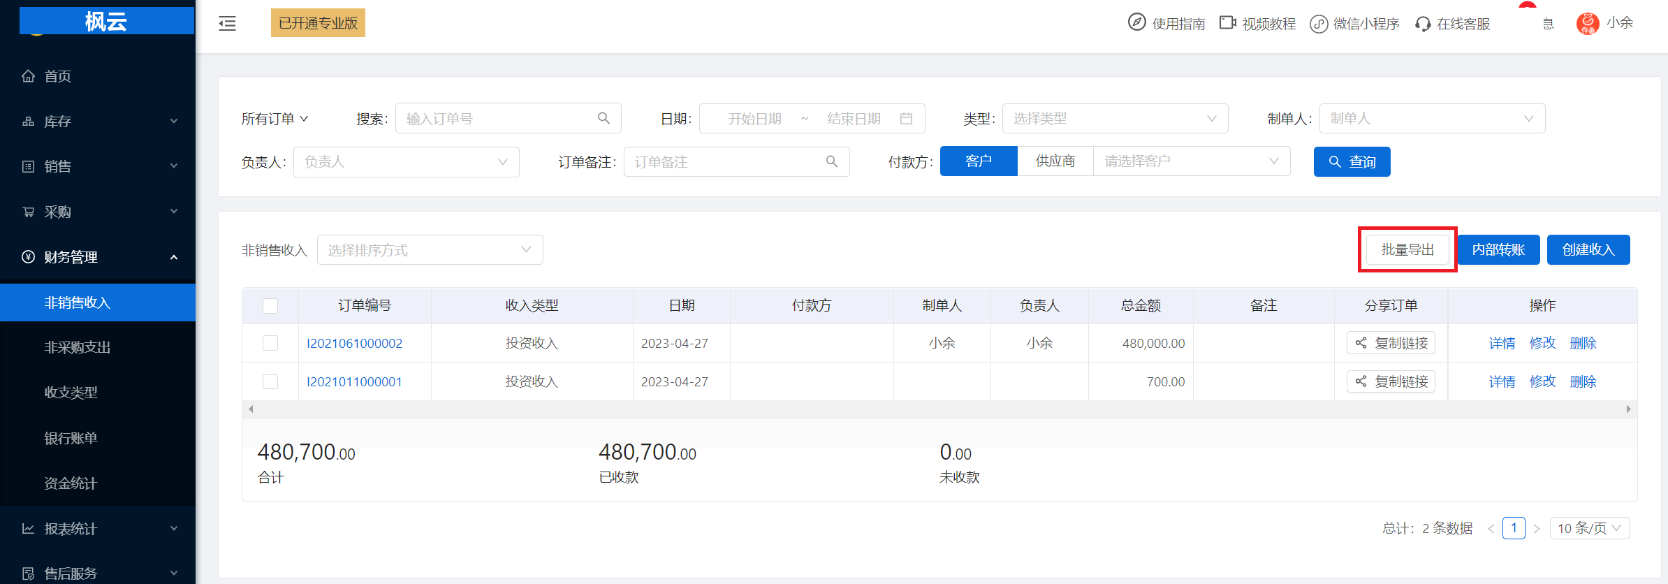Click the 销售 sales icon in sidebar

point(28,166)
